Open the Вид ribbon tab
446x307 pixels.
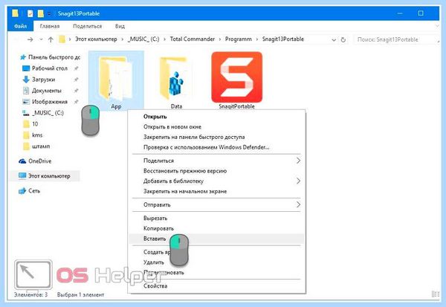(x=120, y=26)
